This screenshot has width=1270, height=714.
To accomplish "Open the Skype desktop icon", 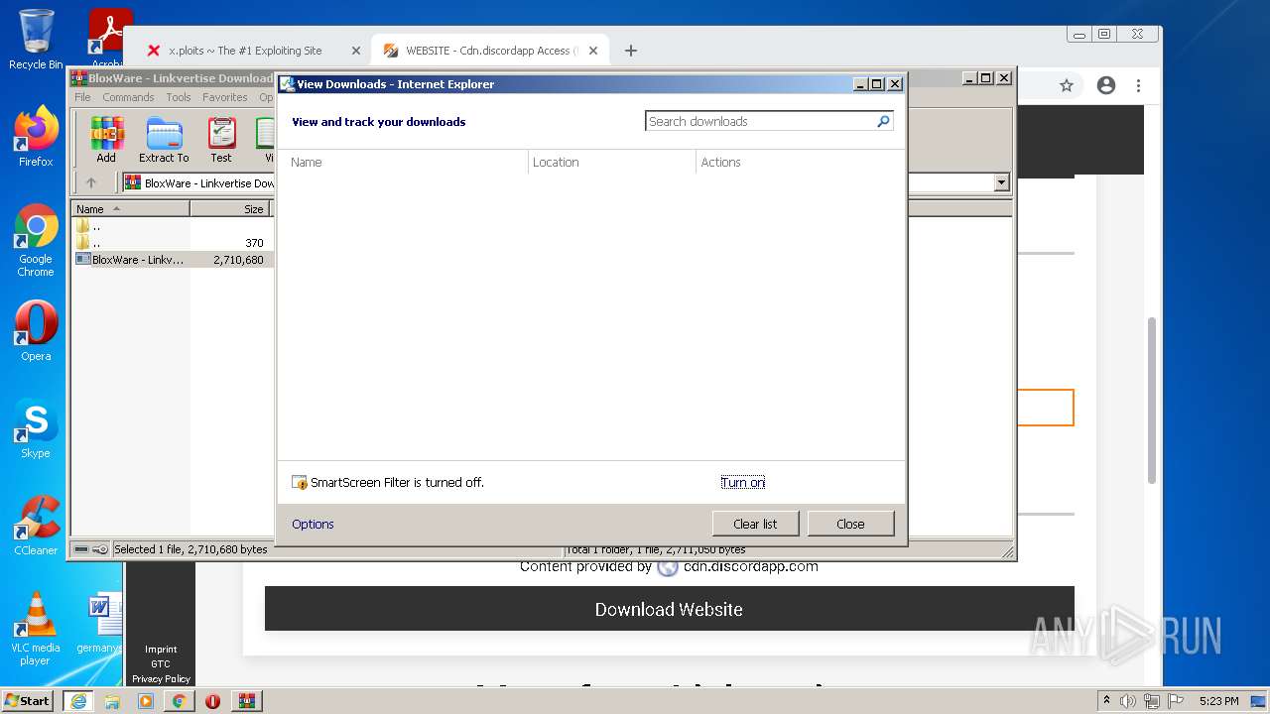I will (x=36, y=428).
